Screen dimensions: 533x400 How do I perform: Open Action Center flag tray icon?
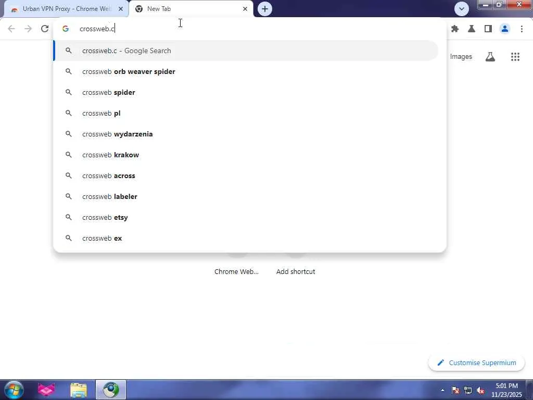tap(455, 390)
